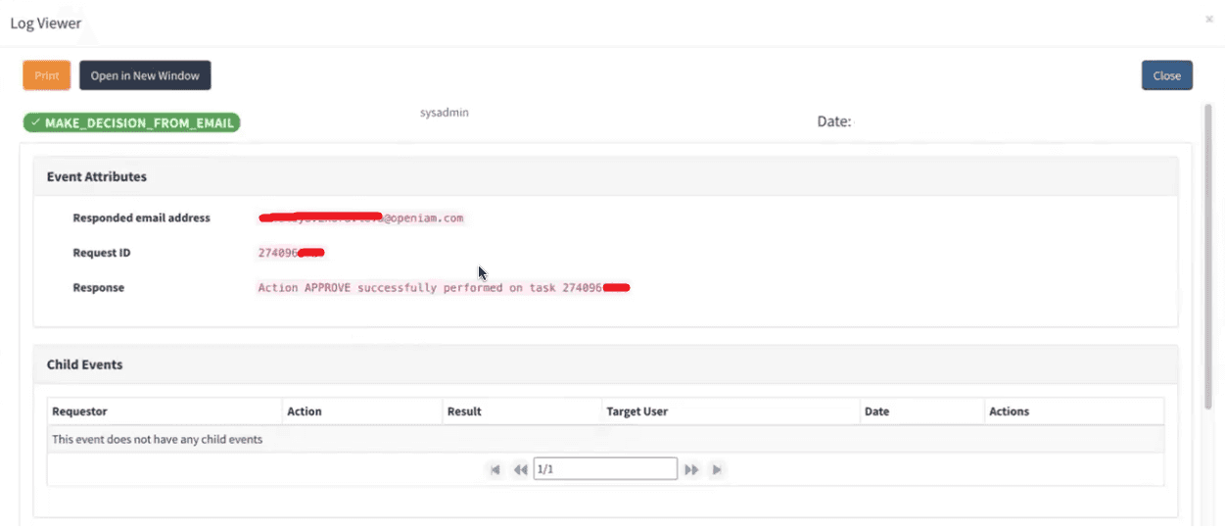This screenshot has height=531, width=1225.
Task: Click the responded email address value
Action: [x=360, y=218]
